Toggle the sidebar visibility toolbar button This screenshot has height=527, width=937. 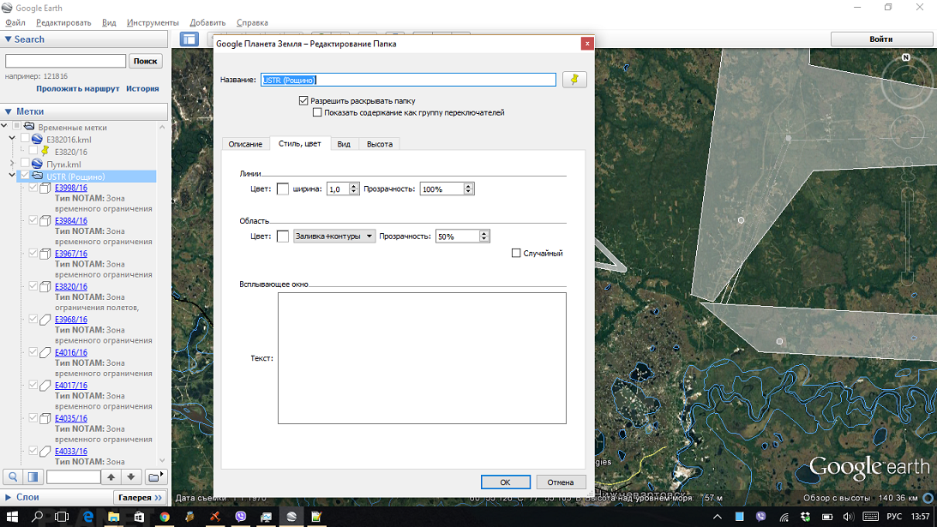(x=189, y=39)
